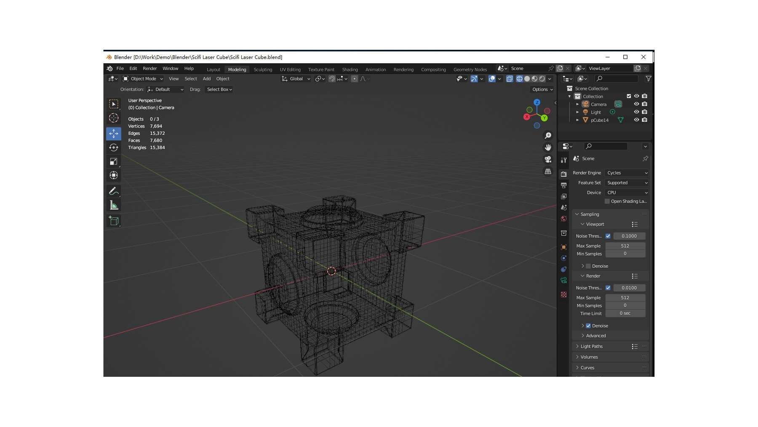The height and width of the screenshot is (427, 758).
Task: Choose the Measure tool
Action: point(114,205)
